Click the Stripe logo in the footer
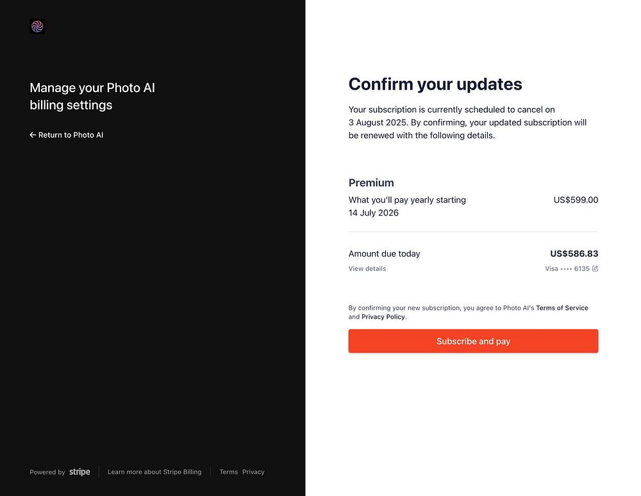641x496 pixels. (79, 472)
